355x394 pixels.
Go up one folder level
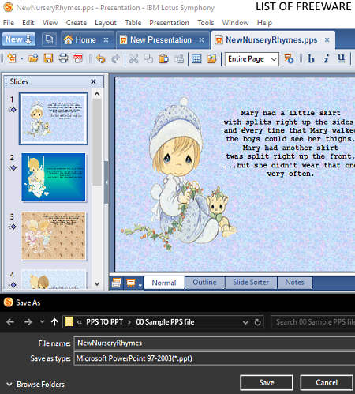54,321
